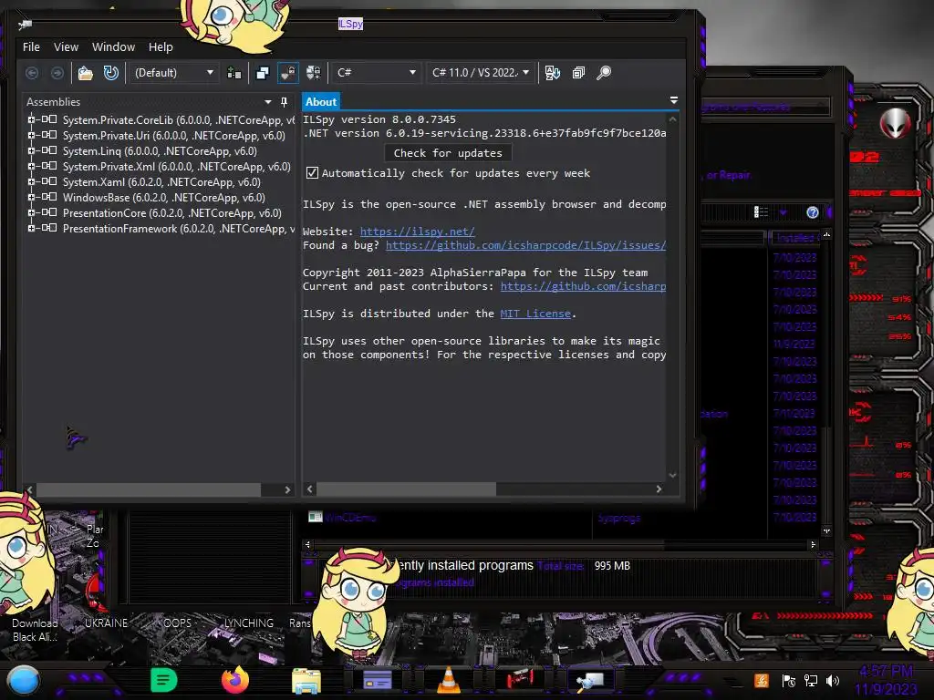
Task: Open the https://ilspy.net/ website link
Action: pyautogui.click(x=418, y=232)
